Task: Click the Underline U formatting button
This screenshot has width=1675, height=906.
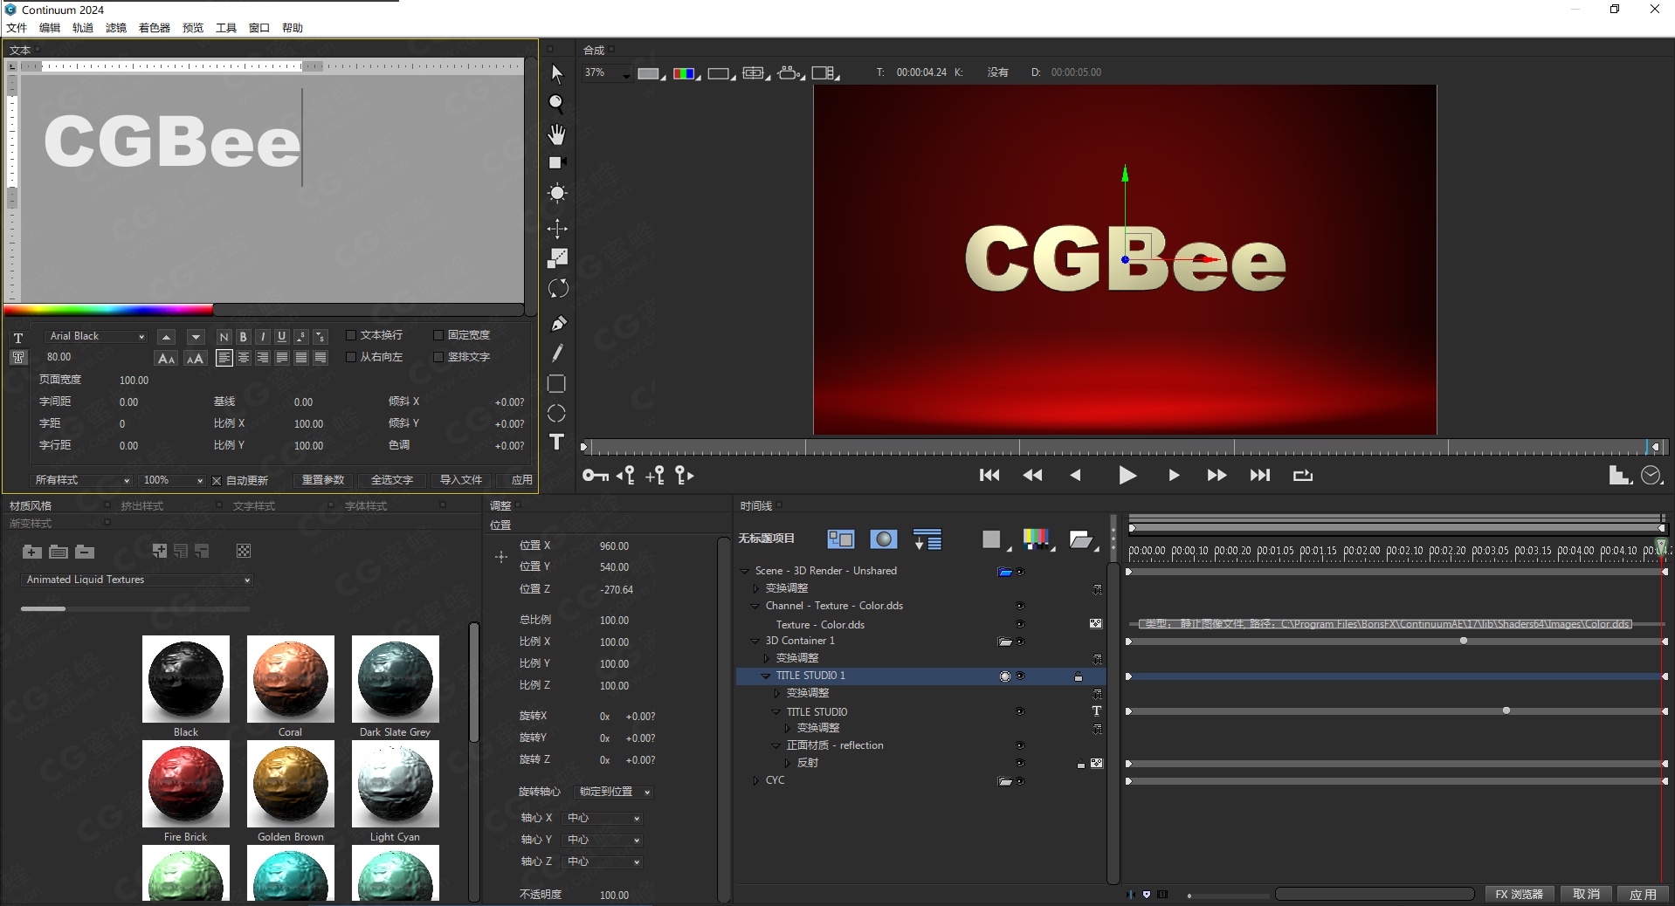Action: pos(282,337)
